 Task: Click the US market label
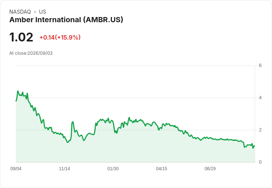[x=42, y=12]
